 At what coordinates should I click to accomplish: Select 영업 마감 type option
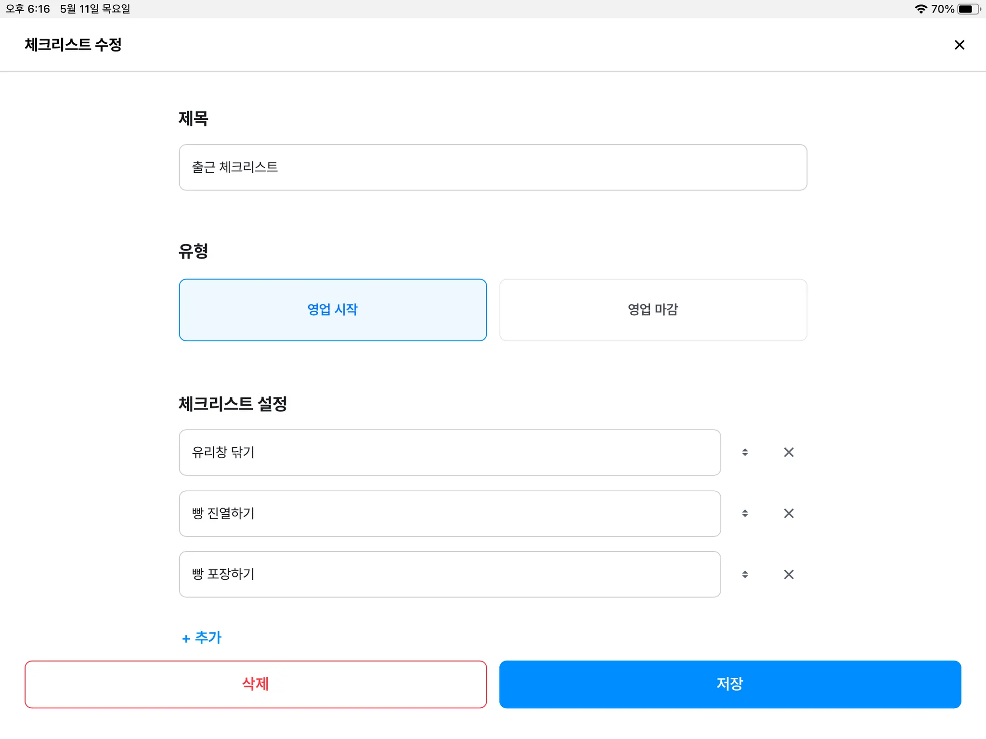click(653, 310)
